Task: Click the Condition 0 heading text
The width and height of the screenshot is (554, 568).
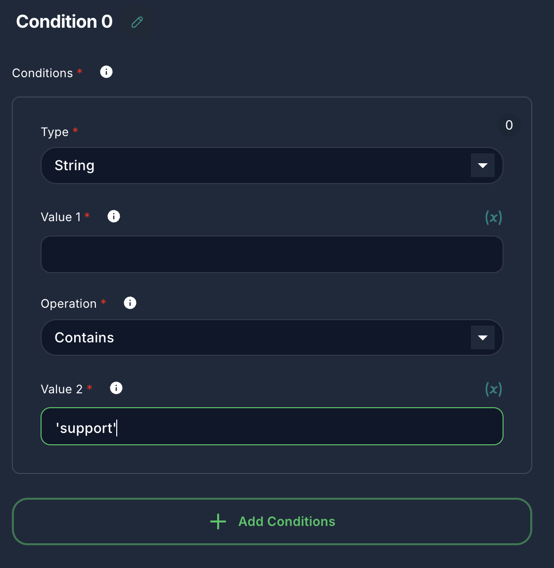Action: click(x=64, y=22)
